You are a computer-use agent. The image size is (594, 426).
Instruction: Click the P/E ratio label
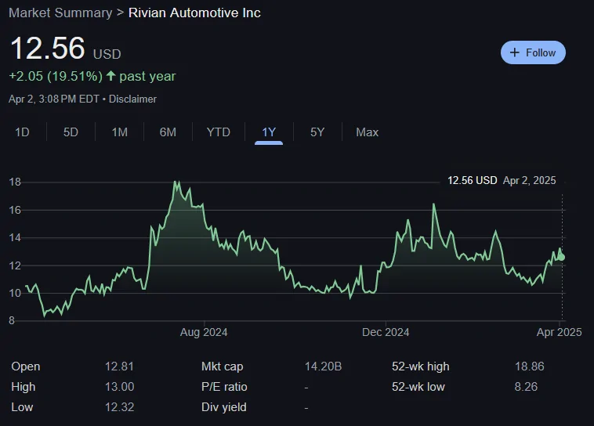pos(224,387)
